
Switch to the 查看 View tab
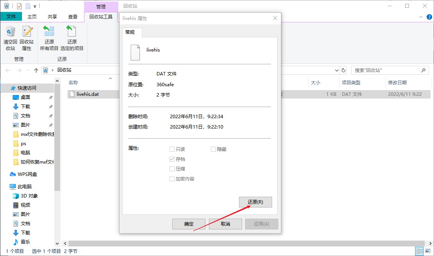click(73, 17)
